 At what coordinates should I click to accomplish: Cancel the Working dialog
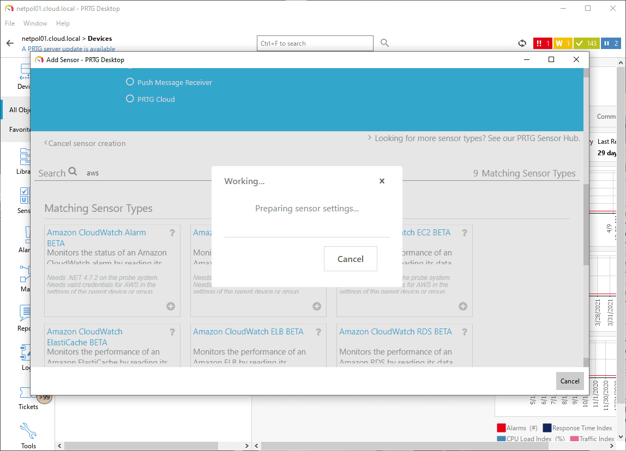point(350,259)
